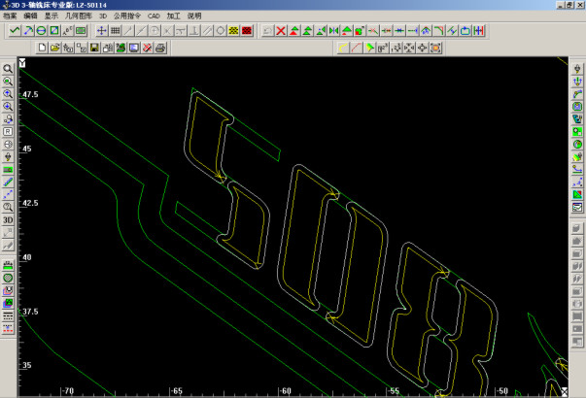Click the red crossed-out tool icon

[148, 48]
